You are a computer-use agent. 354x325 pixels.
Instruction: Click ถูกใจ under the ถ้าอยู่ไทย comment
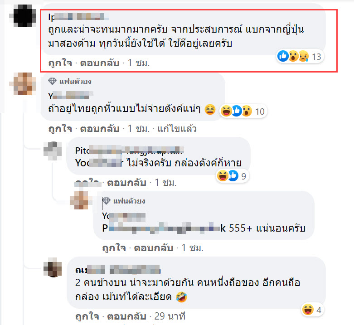(x=60, y=128)
